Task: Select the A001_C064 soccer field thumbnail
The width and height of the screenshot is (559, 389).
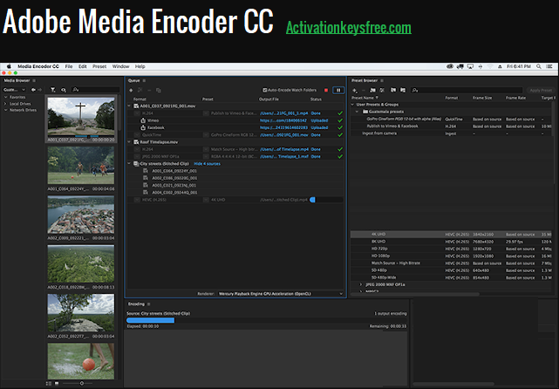Action: pyautogui.click(x=81, y=166)
